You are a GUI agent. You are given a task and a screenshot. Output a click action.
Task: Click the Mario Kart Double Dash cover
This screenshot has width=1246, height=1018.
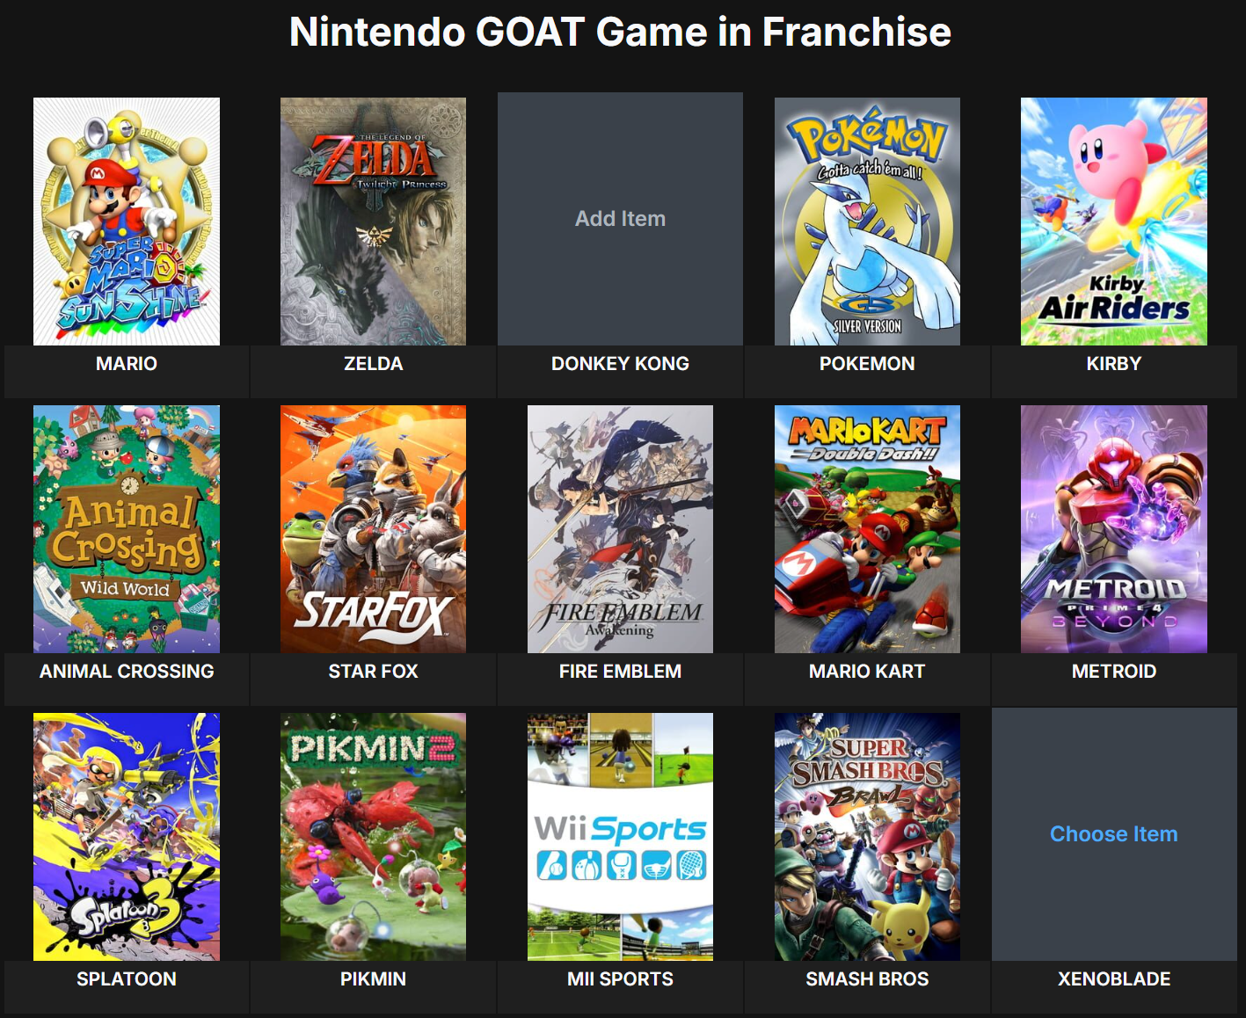[867, 529]
